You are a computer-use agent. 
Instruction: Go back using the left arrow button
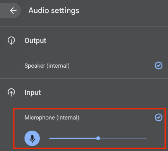pos(13,10)
